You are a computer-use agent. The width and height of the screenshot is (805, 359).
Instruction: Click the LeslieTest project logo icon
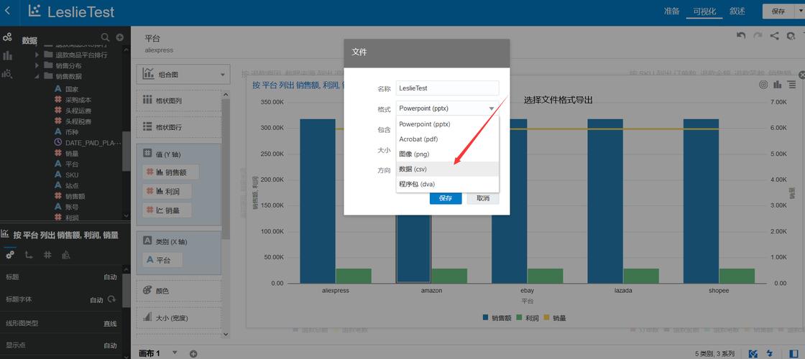coord(34,11)
